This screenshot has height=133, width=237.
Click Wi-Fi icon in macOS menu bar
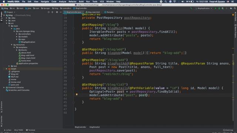click(x=174, y=1)
